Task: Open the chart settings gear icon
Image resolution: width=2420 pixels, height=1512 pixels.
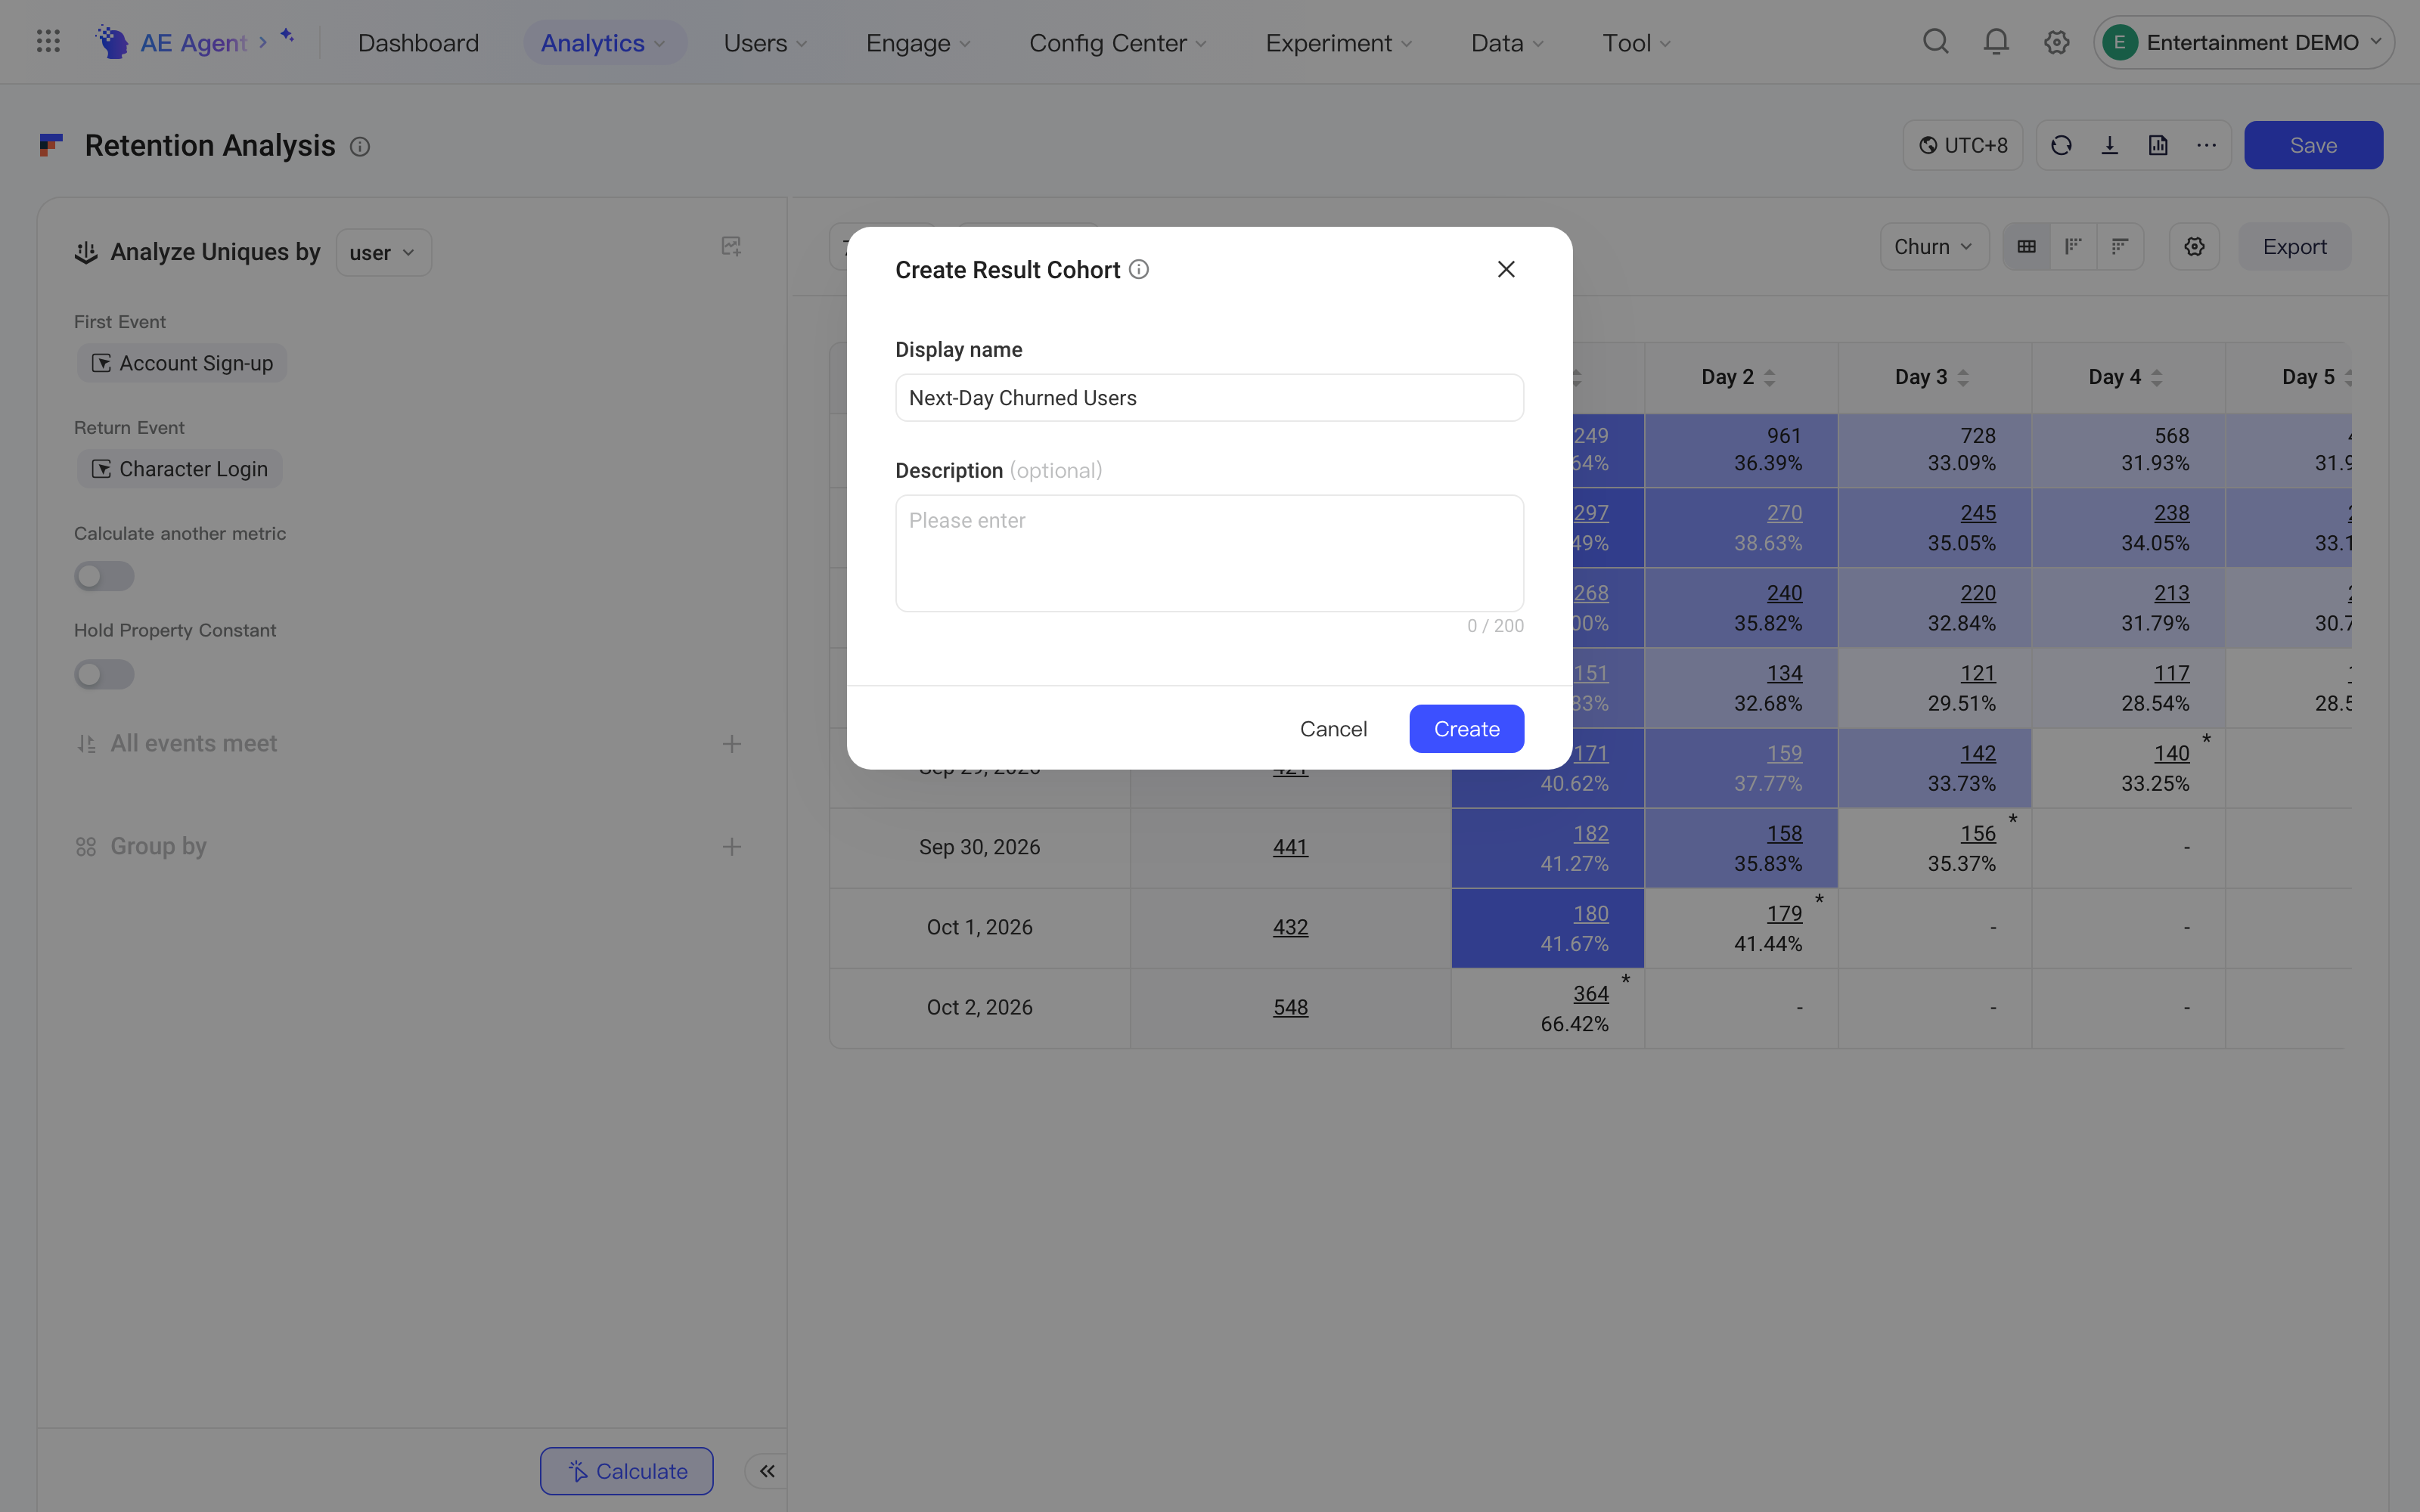Action: [x=2194, y=246]
